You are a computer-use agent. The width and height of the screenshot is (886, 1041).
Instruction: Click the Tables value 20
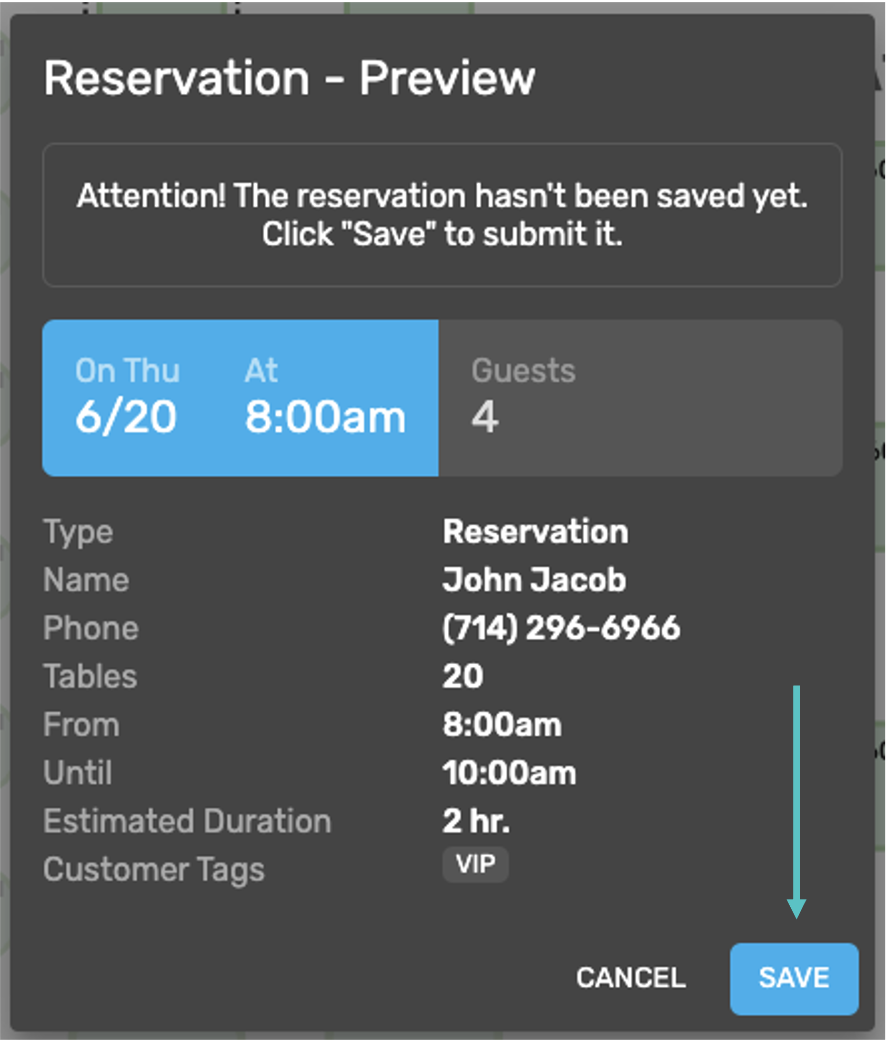click(x=463, y=676)
